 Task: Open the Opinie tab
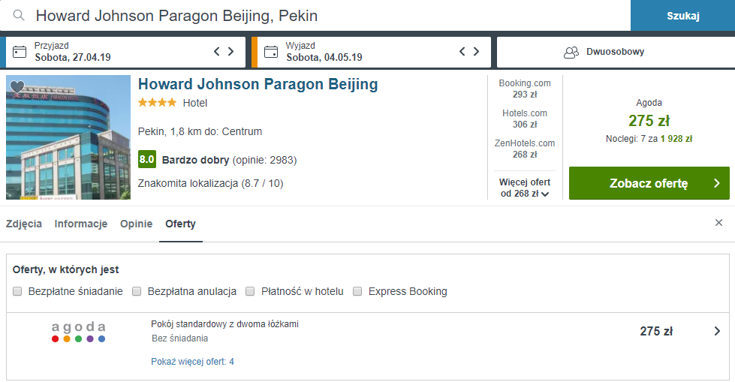click(136, 224)
